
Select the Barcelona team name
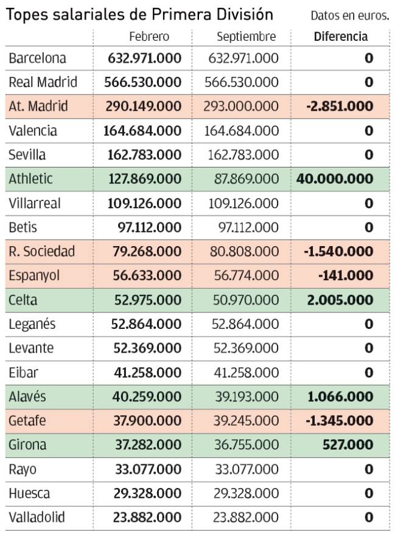38,59
